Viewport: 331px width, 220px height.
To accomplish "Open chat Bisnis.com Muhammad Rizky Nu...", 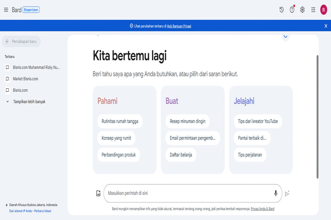I will [x=32, y=67].
